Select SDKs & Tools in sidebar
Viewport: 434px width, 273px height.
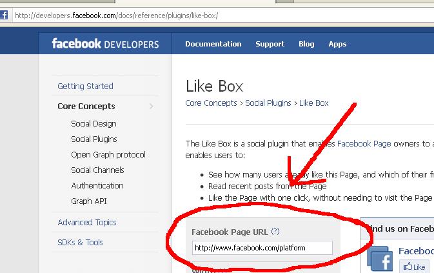80,242
